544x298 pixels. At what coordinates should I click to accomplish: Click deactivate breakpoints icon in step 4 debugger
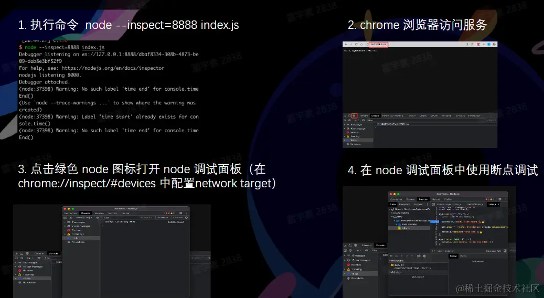[x=419, y=256]
